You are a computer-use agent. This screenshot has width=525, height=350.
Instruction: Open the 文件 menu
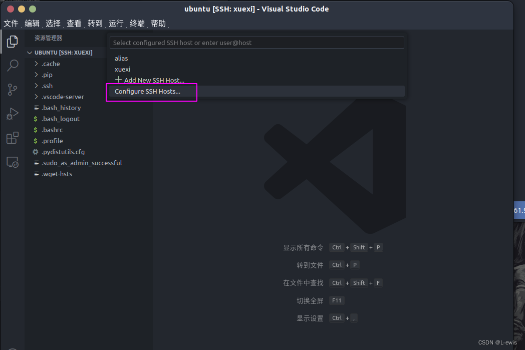(x=11, y=24)
